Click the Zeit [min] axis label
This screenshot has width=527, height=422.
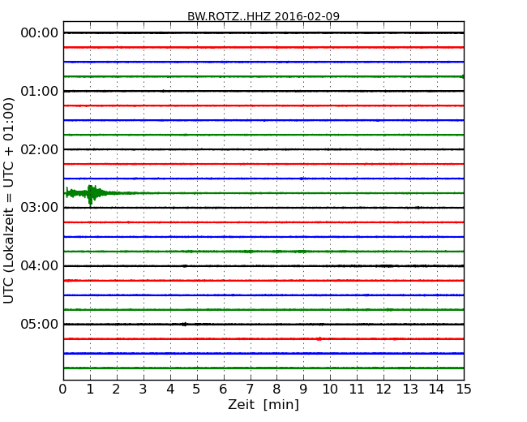[263, 404]
